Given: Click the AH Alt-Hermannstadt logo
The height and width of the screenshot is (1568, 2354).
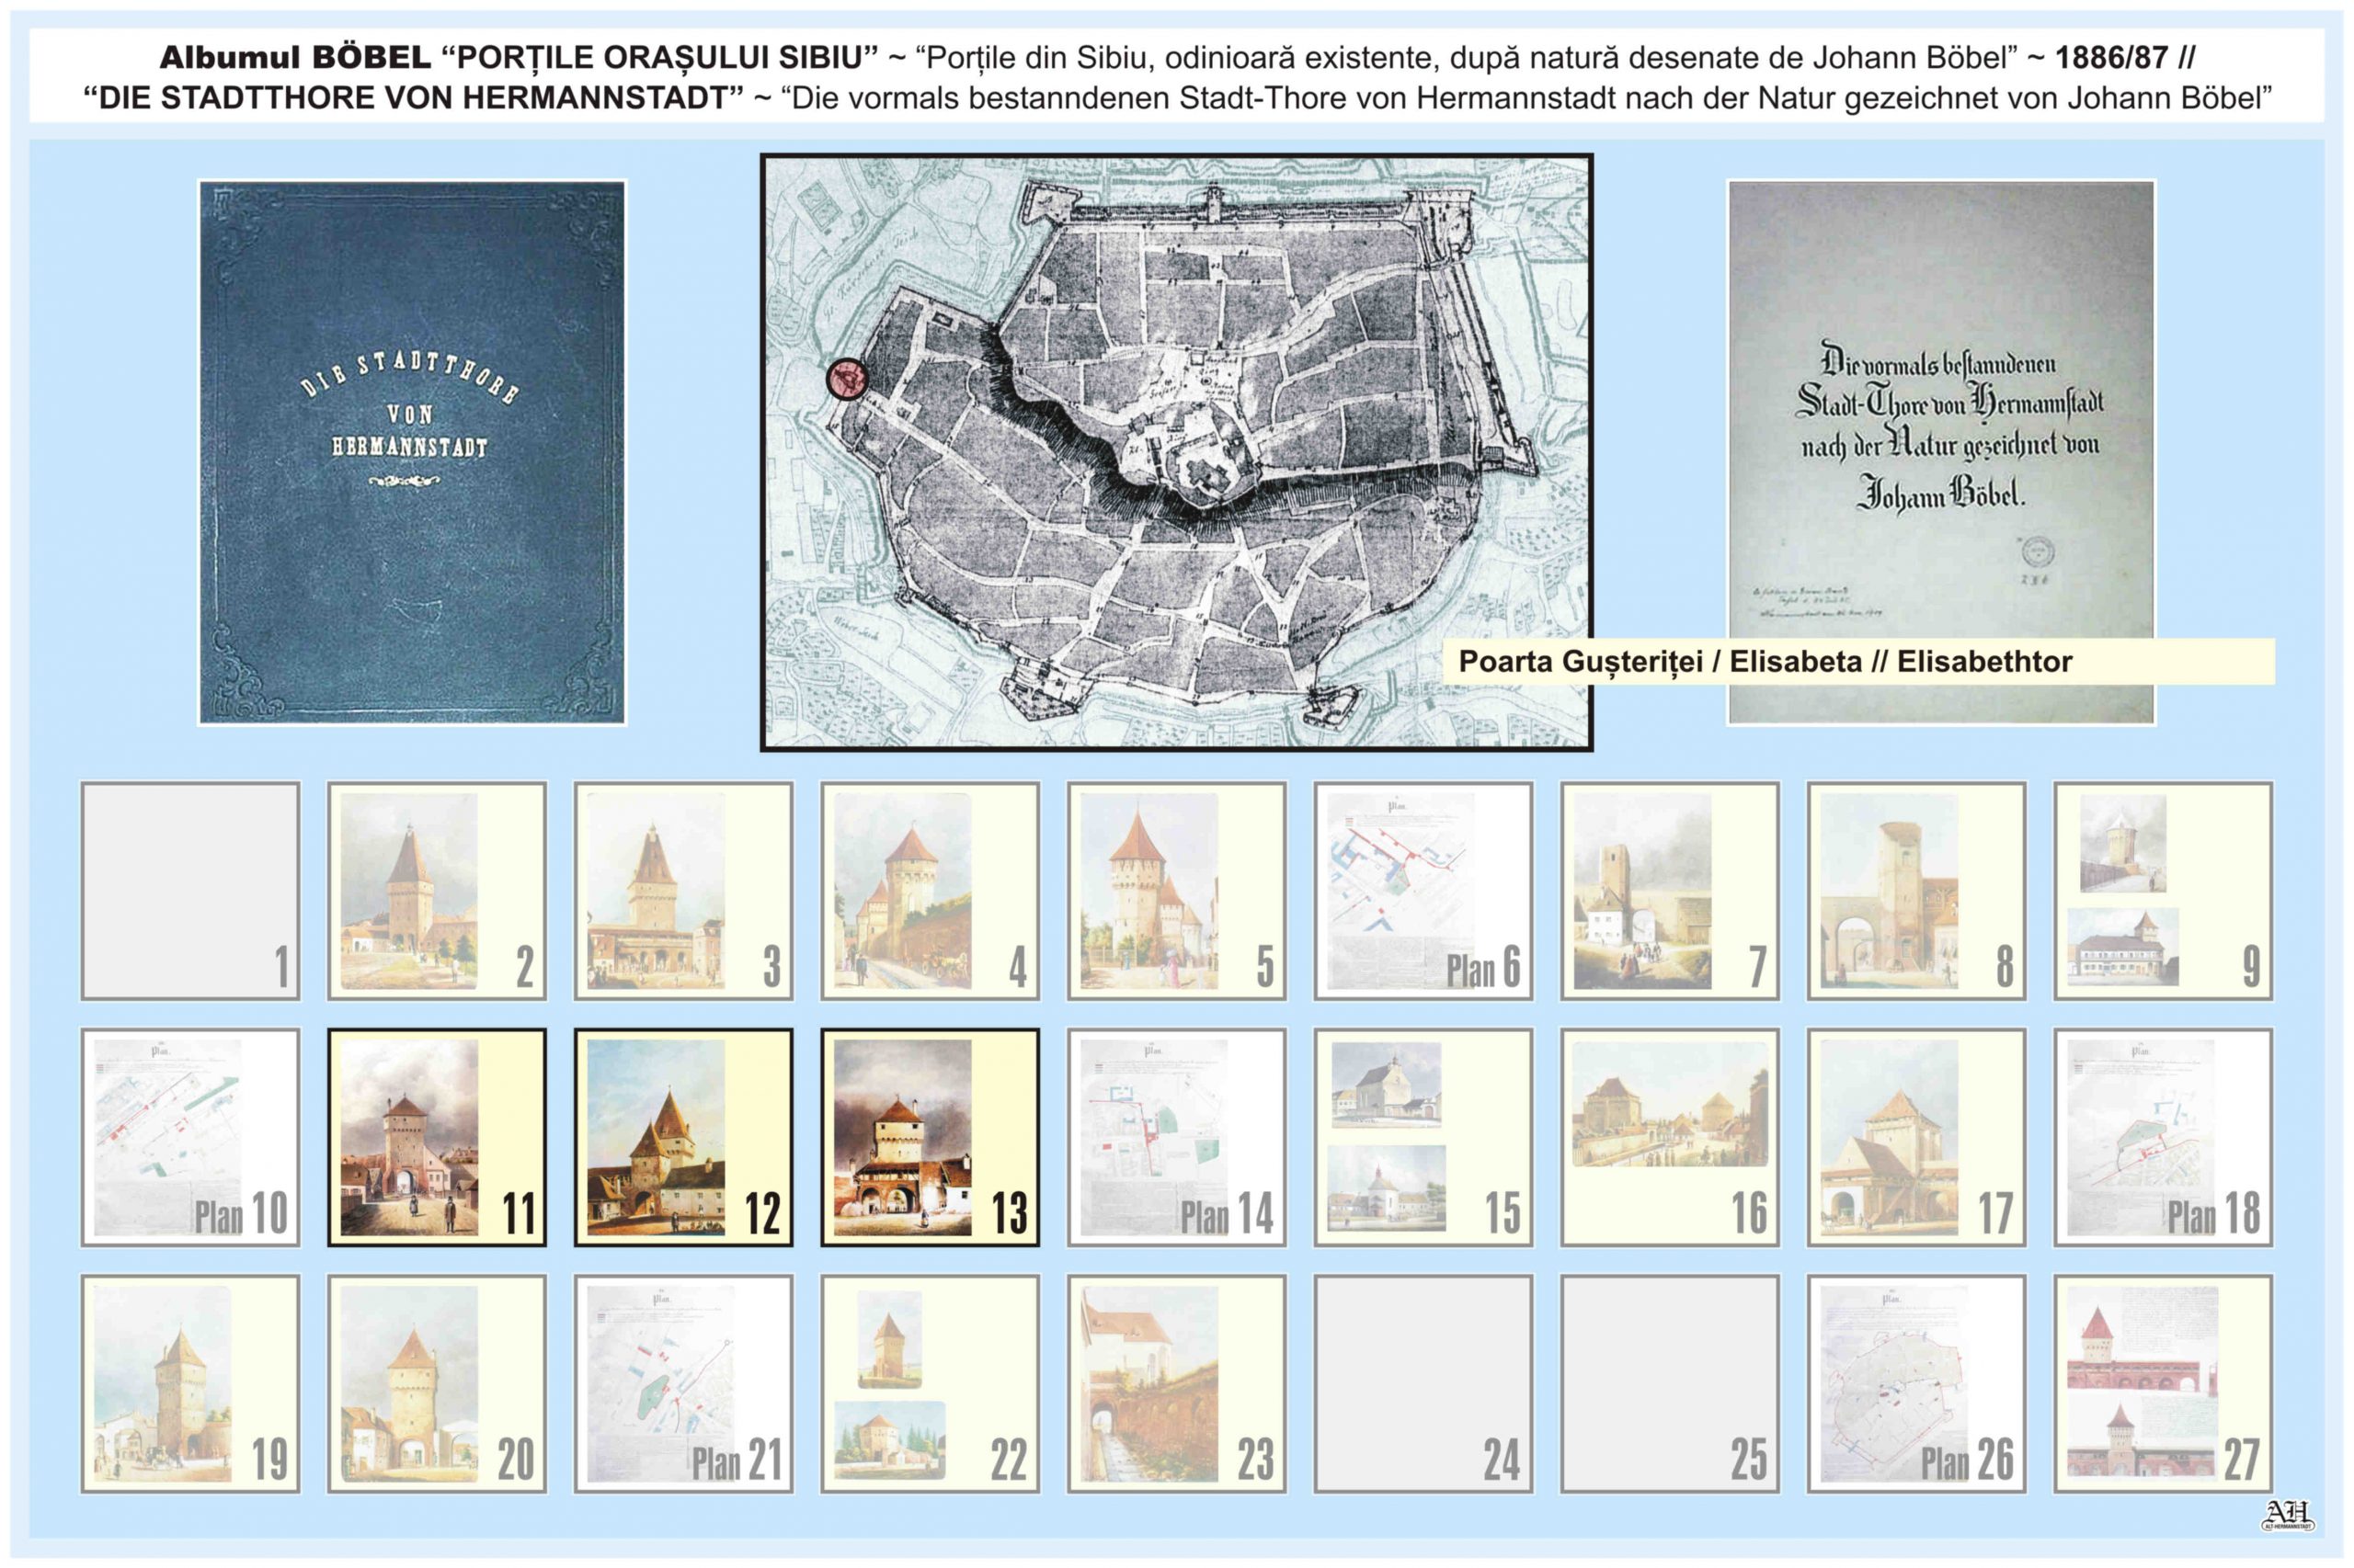Looking at the screenshot, I should 2287,1514.
